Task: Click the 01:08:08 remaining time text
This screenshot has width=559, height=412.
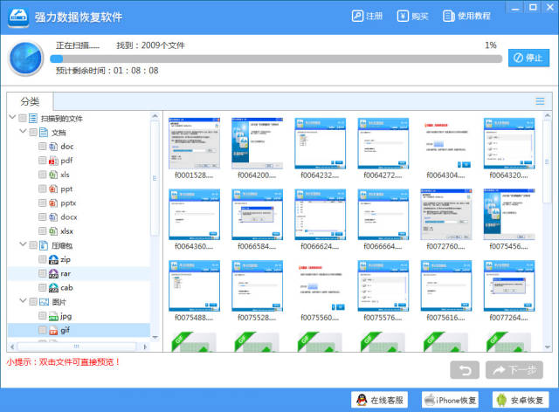Action: pos(136,71)
